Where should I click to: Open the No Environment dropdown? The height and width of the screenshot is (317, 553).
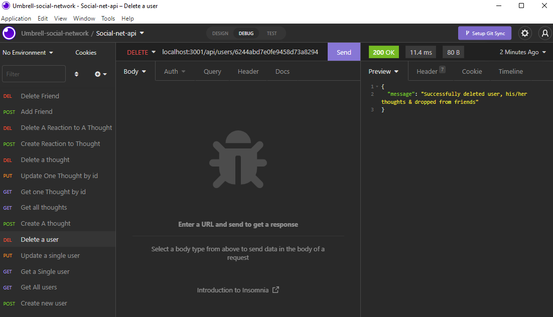click(28, 52)
